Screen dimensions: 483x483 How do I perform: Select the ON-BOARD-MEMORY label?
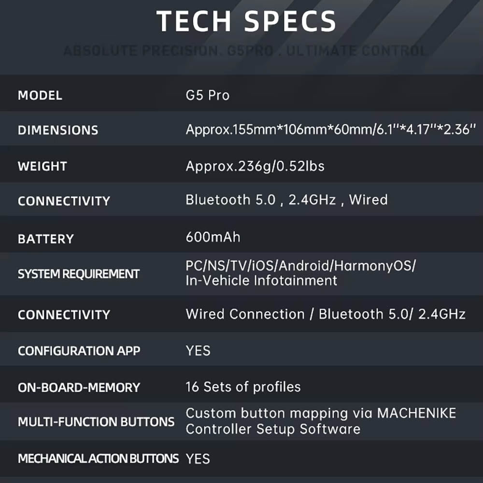[x=79, y=387]
